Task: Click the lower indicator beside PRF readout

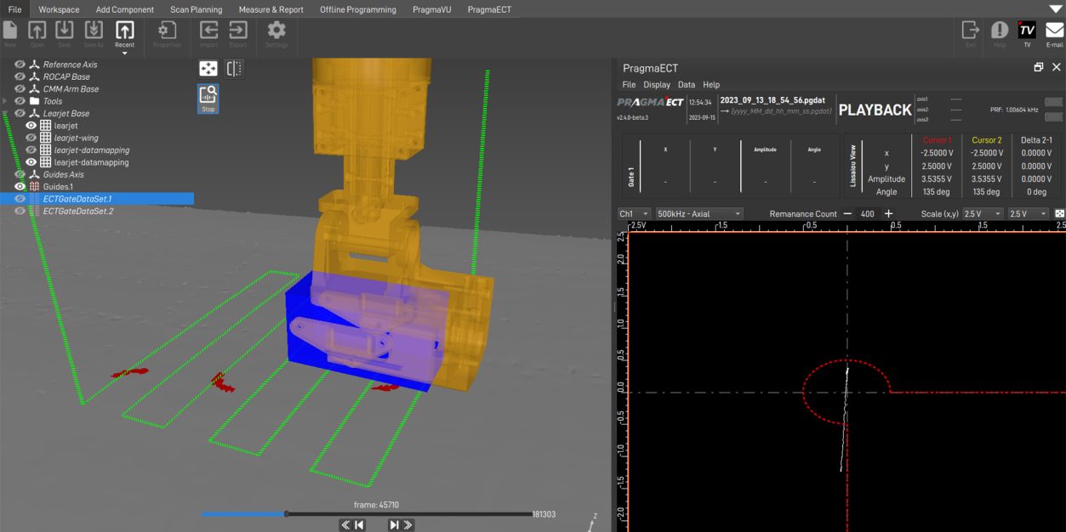Action: pyautogui.click(x=1054, y=116)
